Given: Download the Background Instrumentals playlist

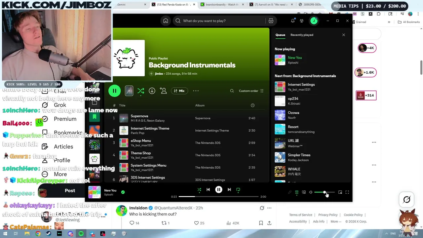Looking at the screenshot, I should [x=152, y=91].
